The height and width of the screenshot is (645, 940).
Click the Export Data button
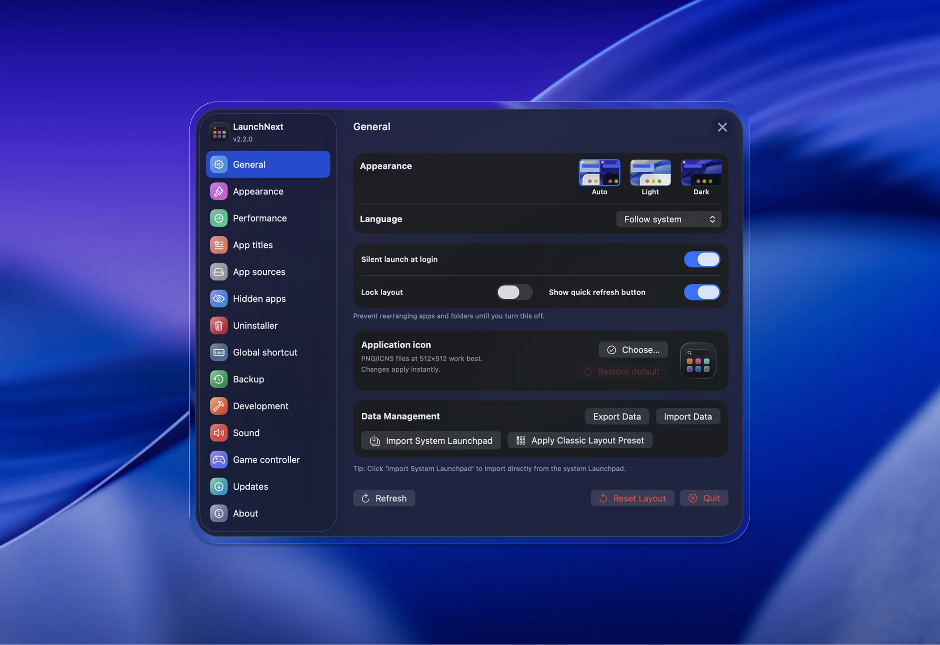click(616, 416)
